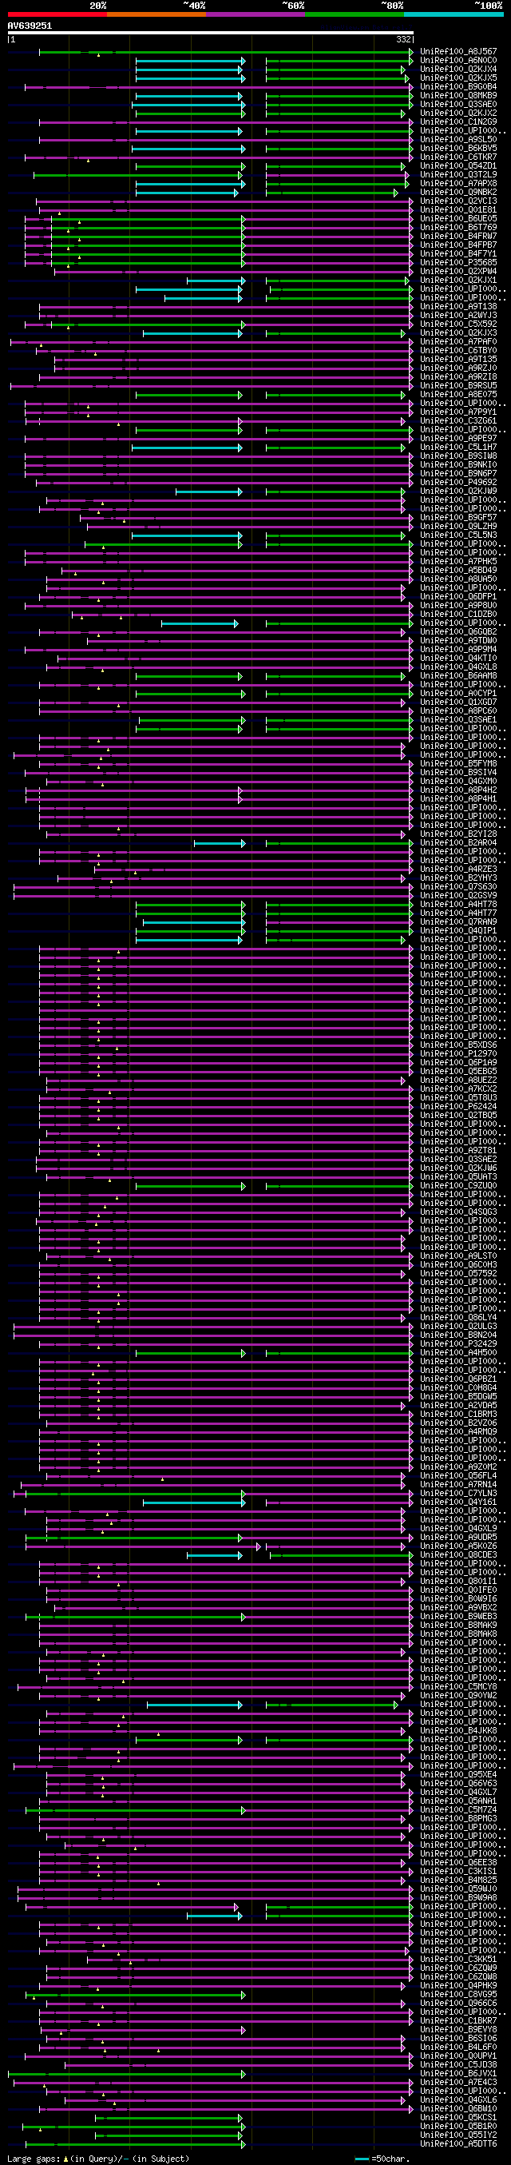
Task: Open hit UniRef100_Q2KJX4
Action: coord(458,70)
